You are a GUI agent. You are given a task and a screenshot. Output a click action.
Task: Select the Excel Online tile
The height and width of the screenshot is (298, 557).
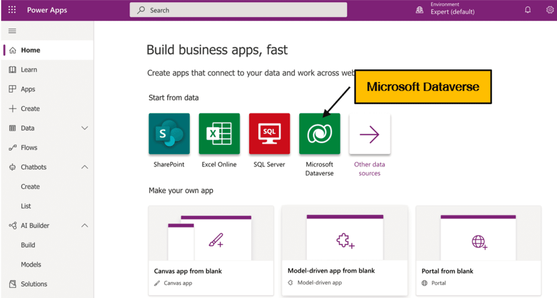click(219, 133)
